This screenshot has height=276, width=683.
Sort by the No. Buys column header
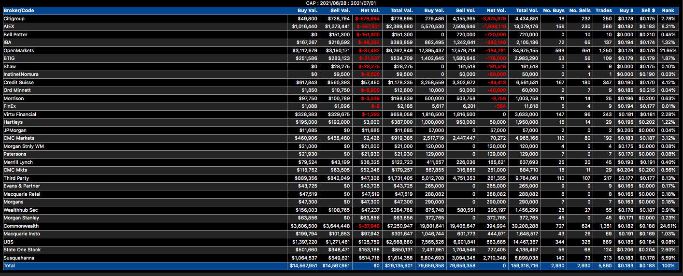pyautogui.click(x=554, y=11)
